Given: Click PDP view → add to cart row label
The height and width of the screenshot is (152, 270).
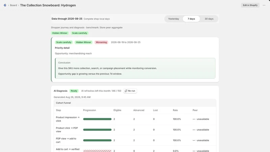Looking at the screenshot, I should coord(66,140).
